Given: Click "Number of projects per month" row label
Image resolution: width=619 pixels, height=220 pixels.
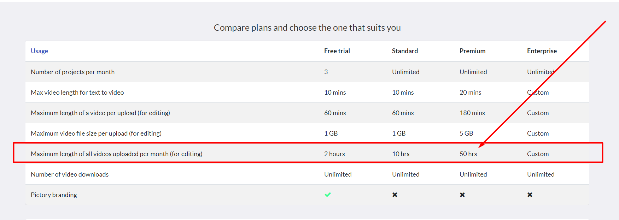Looking at the screenshot, I should click(x=72, y=72).
